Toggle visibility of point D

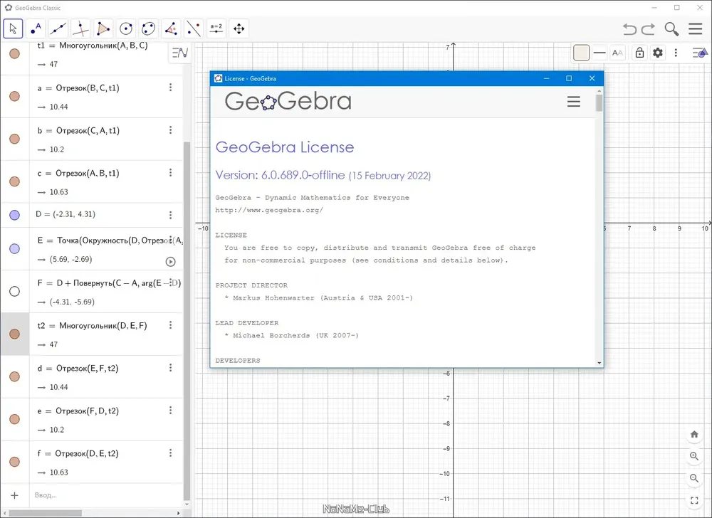(14, 215)
